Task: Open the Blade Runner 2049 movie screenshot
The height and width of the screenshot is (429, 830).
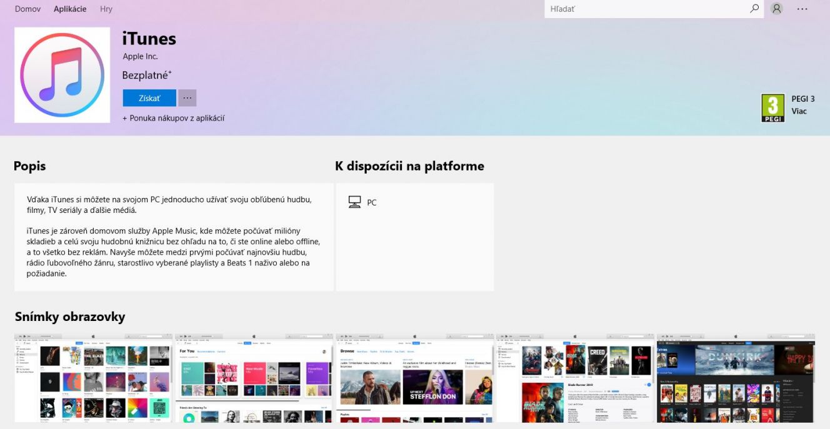Action: point(575,378)
